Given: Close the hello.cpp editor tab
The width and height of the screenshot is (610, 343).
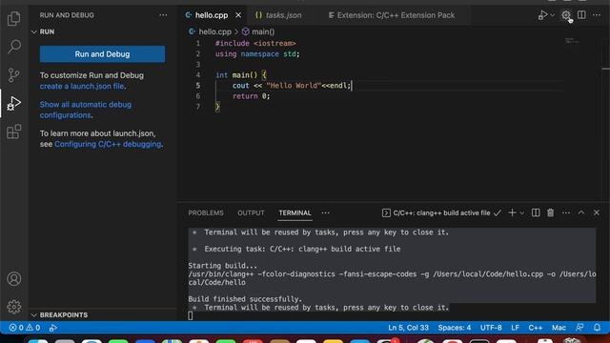Looking at the screenshot, I should 238,15.
